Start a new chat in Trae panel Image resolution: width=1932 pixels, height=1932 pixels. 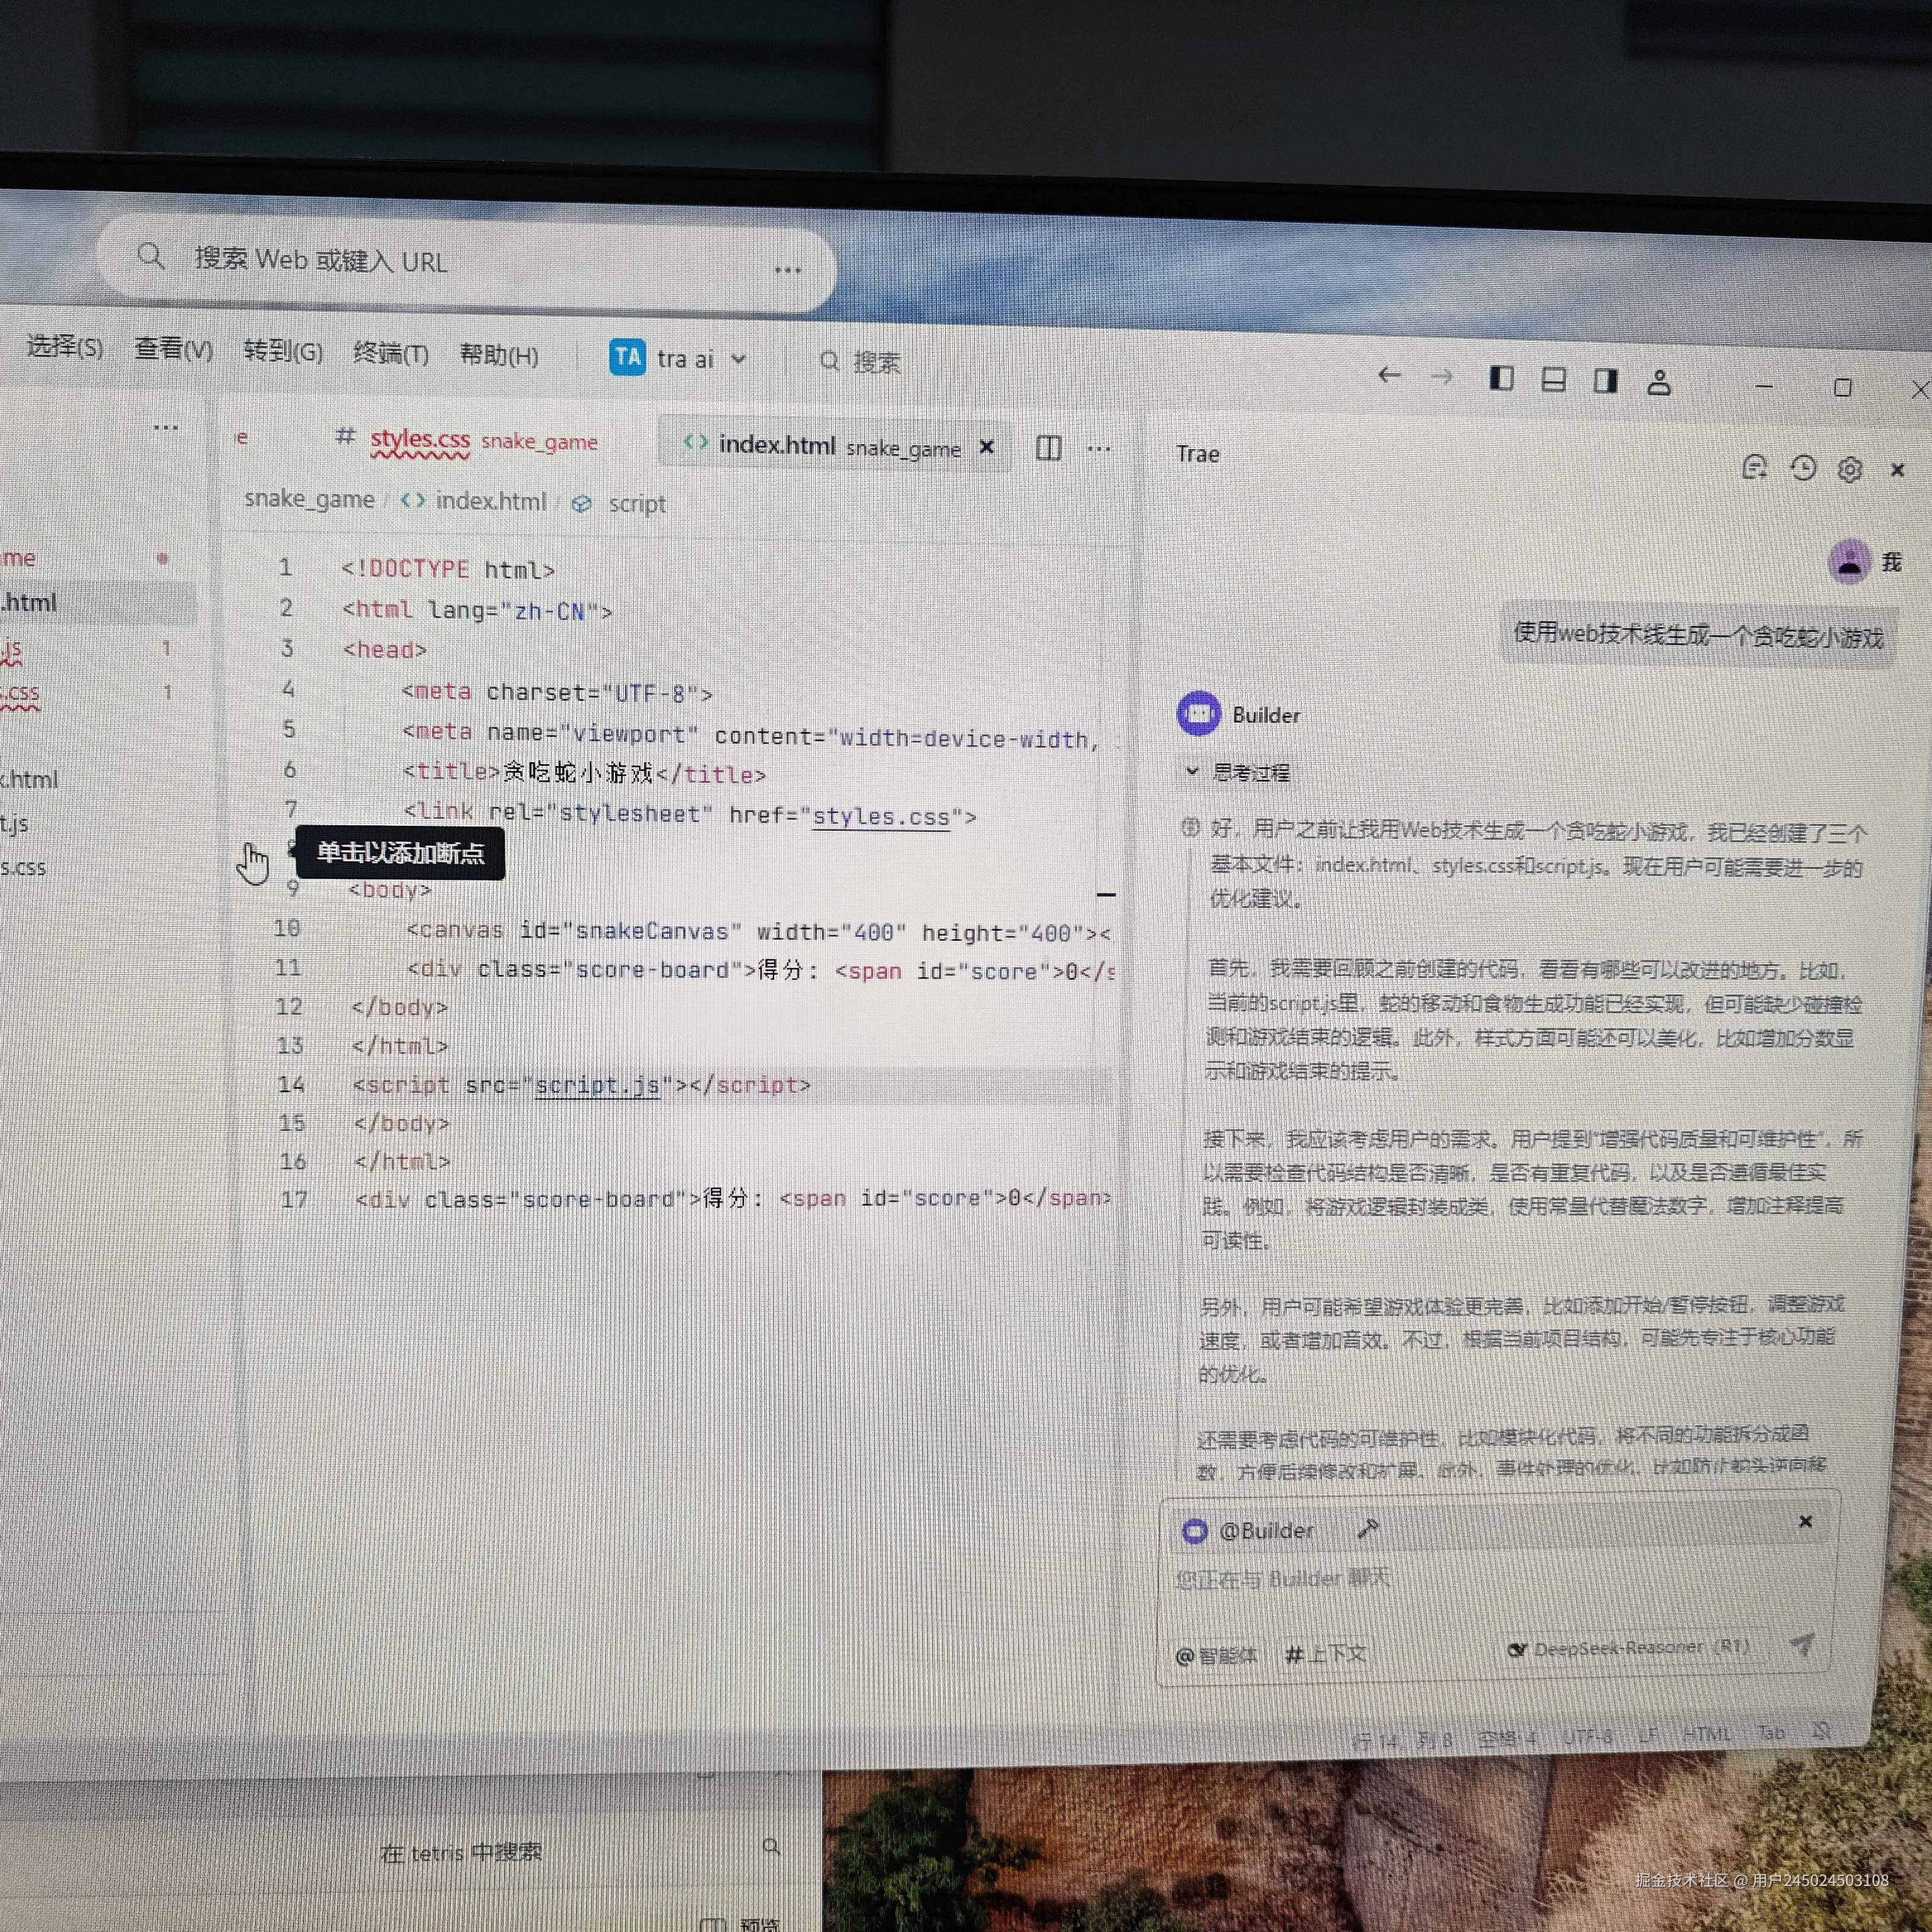tap(1754, 468)
